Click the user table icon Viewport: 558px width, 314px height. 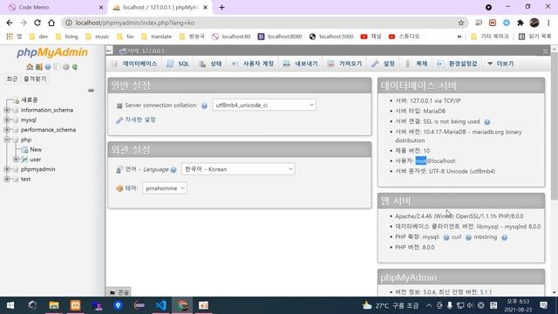point(24,160)
